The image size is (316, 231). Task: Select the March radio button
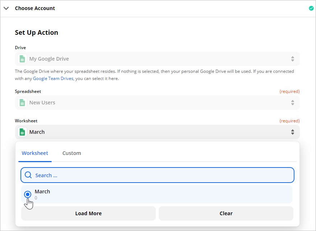coord(28,194)
